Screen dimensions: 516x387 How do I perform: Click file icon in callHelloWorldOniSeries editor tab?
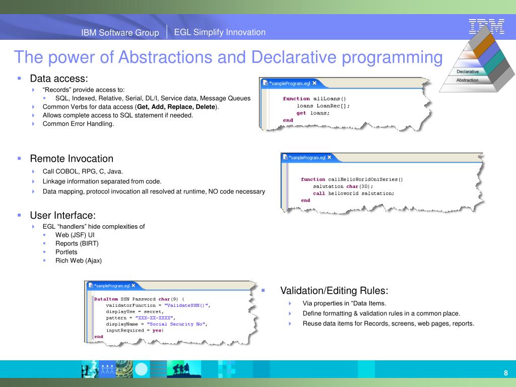pyautogui.click(x=285, y=157)
